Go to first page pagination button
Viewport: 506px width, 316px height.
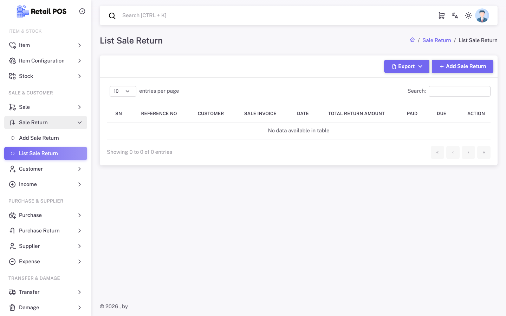point(437,152)
